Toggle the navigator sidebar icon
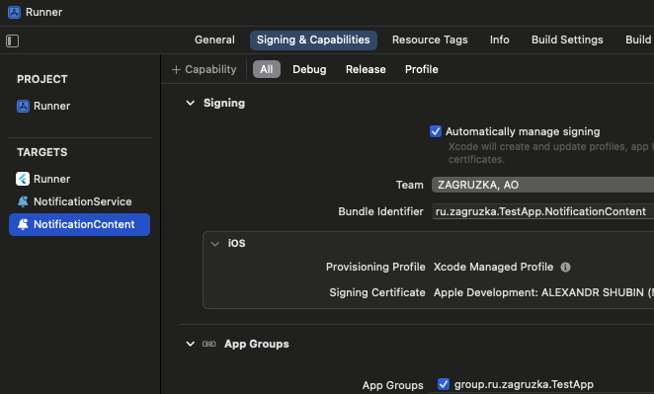 coord(12,40)
